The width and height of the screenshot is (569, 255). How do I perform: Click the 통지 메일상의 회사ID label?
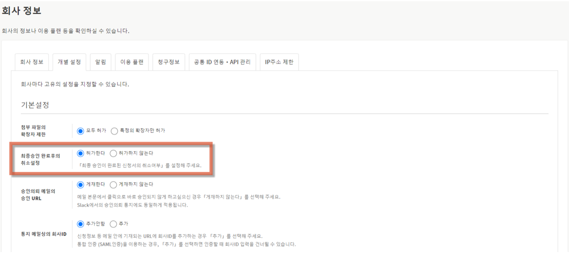pyautogui.click(x=43, y=234)
